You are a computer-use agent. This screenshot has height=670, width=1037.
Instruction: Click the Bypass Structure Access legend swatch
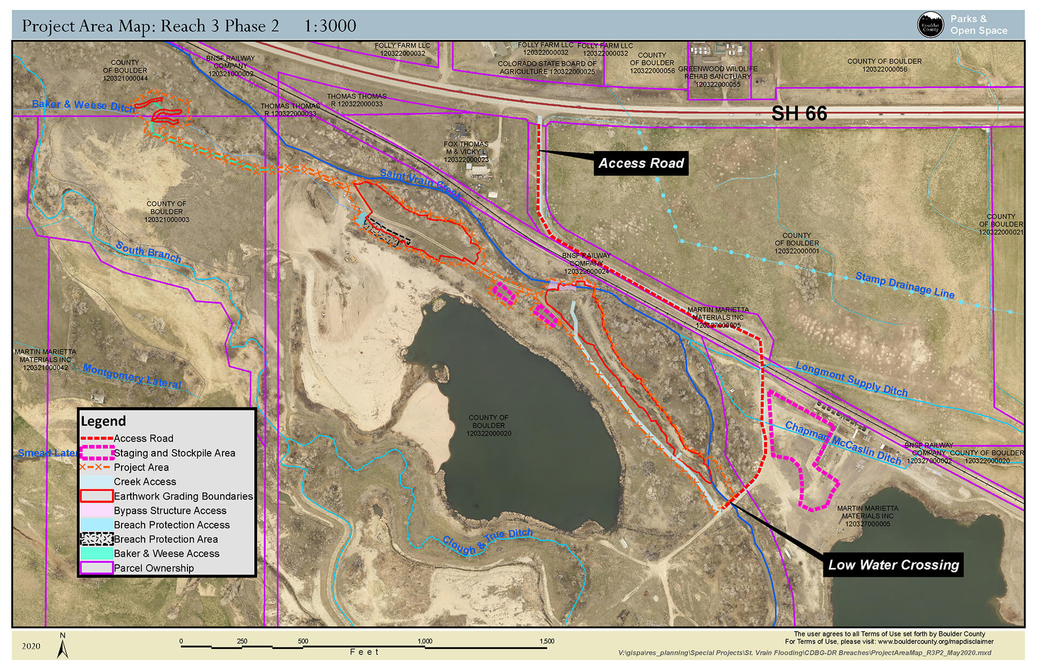97,510
